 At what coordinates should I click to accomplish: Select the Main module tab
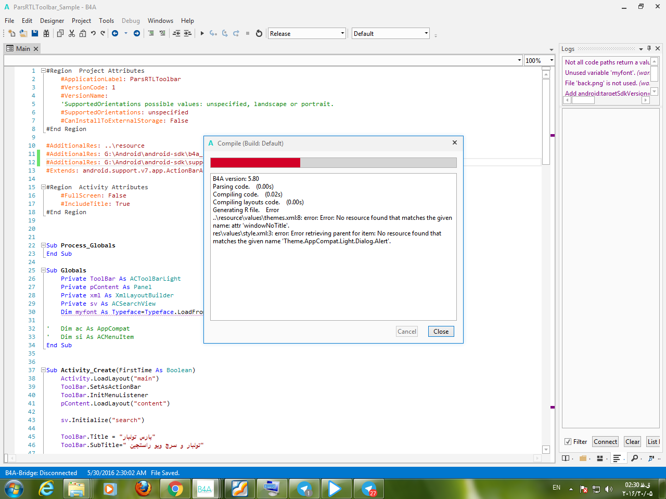(23, 48)
